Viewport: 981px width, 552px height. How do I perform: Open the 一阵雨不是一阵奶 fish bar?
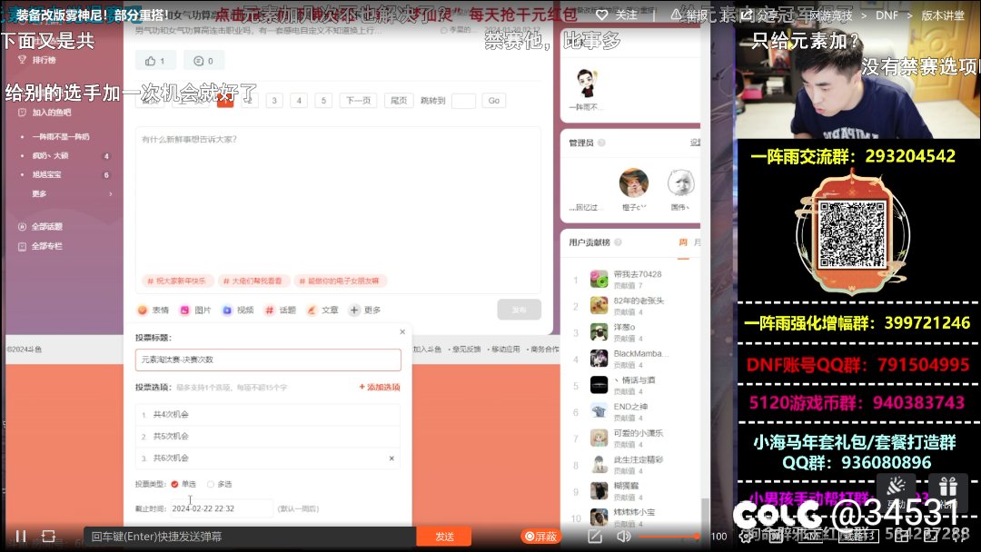tap(61, 136)
